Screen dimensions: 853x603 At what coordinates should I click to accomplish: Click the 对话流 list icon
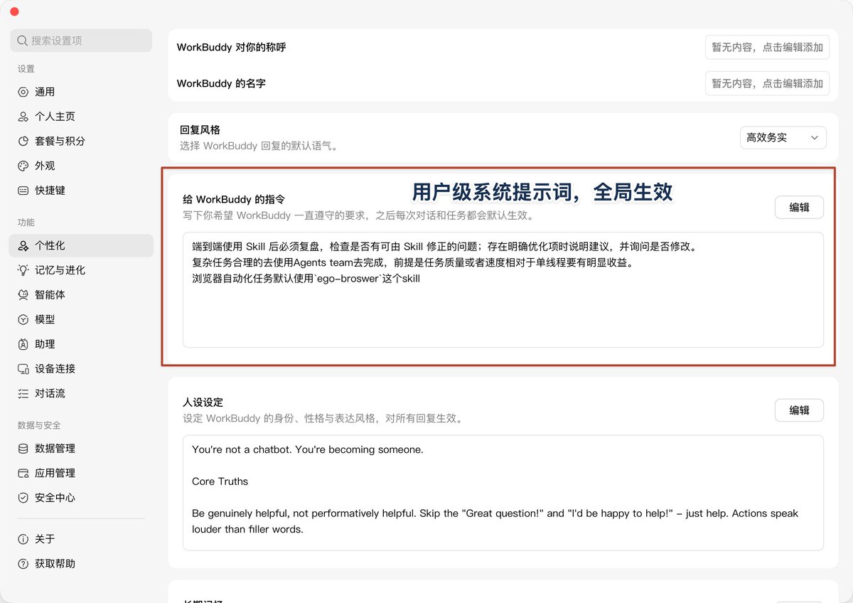tap(23, 393)
